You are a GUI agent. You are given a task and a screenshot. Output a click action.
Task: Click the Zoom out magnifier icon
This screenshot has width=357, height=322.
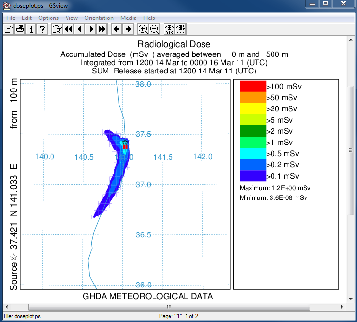154,29
